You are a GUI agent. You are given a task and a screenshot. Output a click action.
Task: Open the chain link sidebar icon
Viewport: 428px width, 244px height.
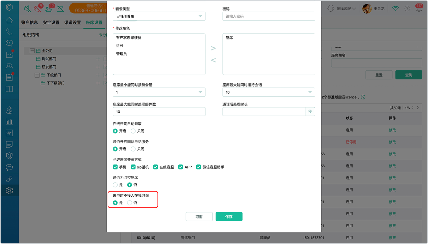pos(9,179)
